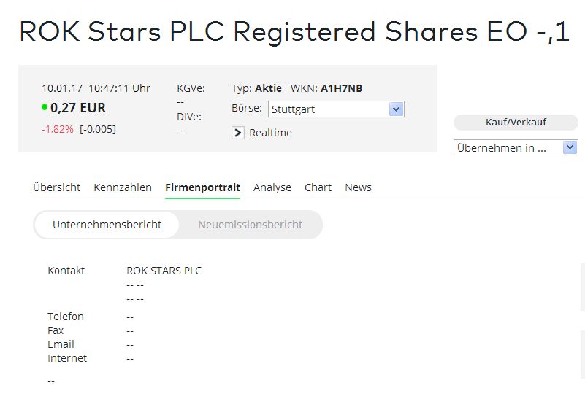
Task: Select the Firmenportrait tab
Action: click(202, 187)
